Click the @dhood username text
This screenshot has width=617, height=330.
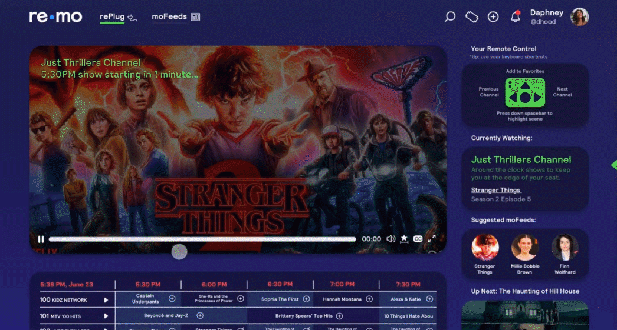click(543, 22)
